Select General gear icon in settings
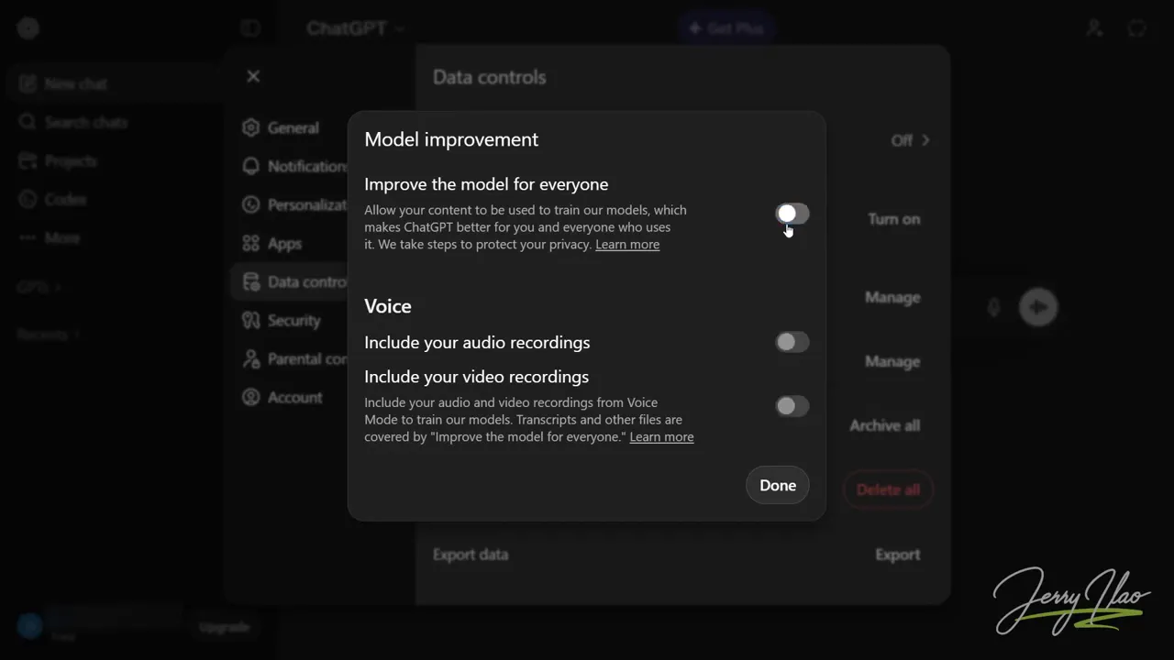Viewport: 1174px width, 660px height. coord(250,127)
